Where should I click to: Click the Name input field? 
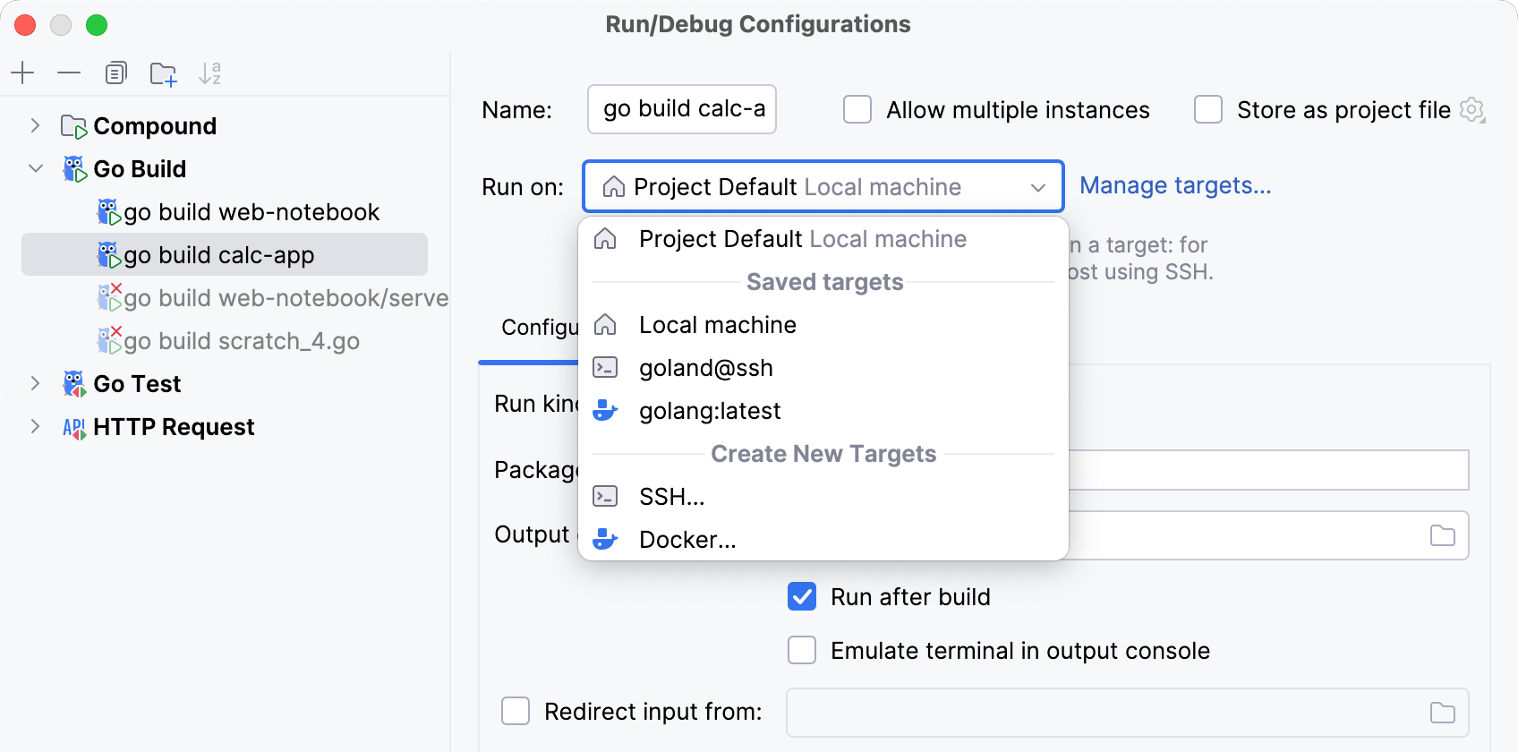click(682, 109)
